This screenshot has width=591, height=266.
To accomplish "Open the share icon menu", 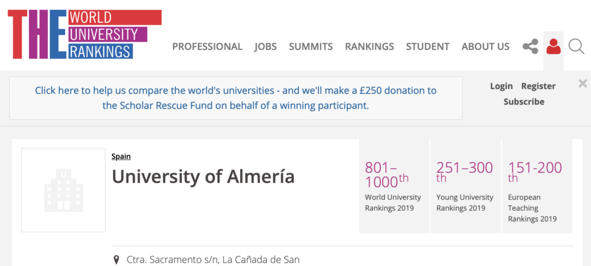I will tap(530, 47).
